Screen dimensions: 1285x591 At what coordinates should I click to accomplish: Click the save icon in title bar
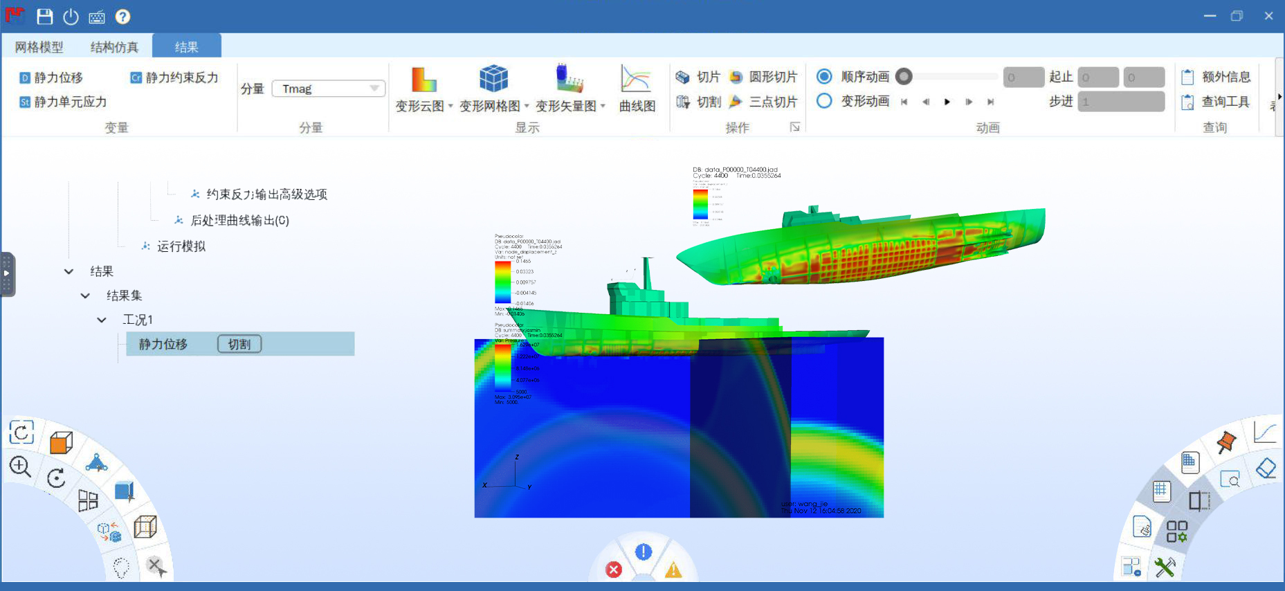click(x=45, y=17)
